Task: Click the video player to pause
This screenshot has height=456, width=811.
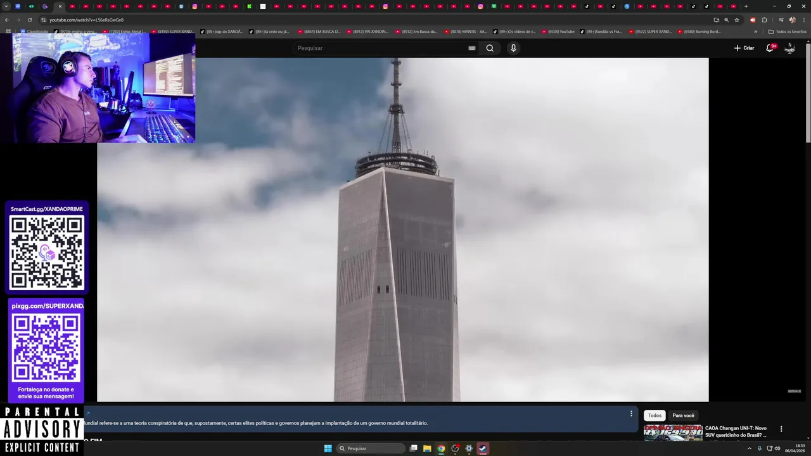Action: click(x=402, y=229)
